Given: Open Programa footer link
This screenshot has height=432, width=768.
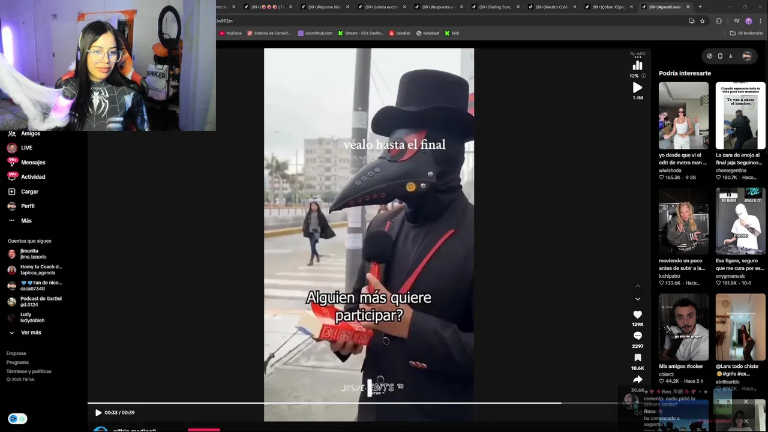Looking at the screenshot, I should tap(17, 362).
